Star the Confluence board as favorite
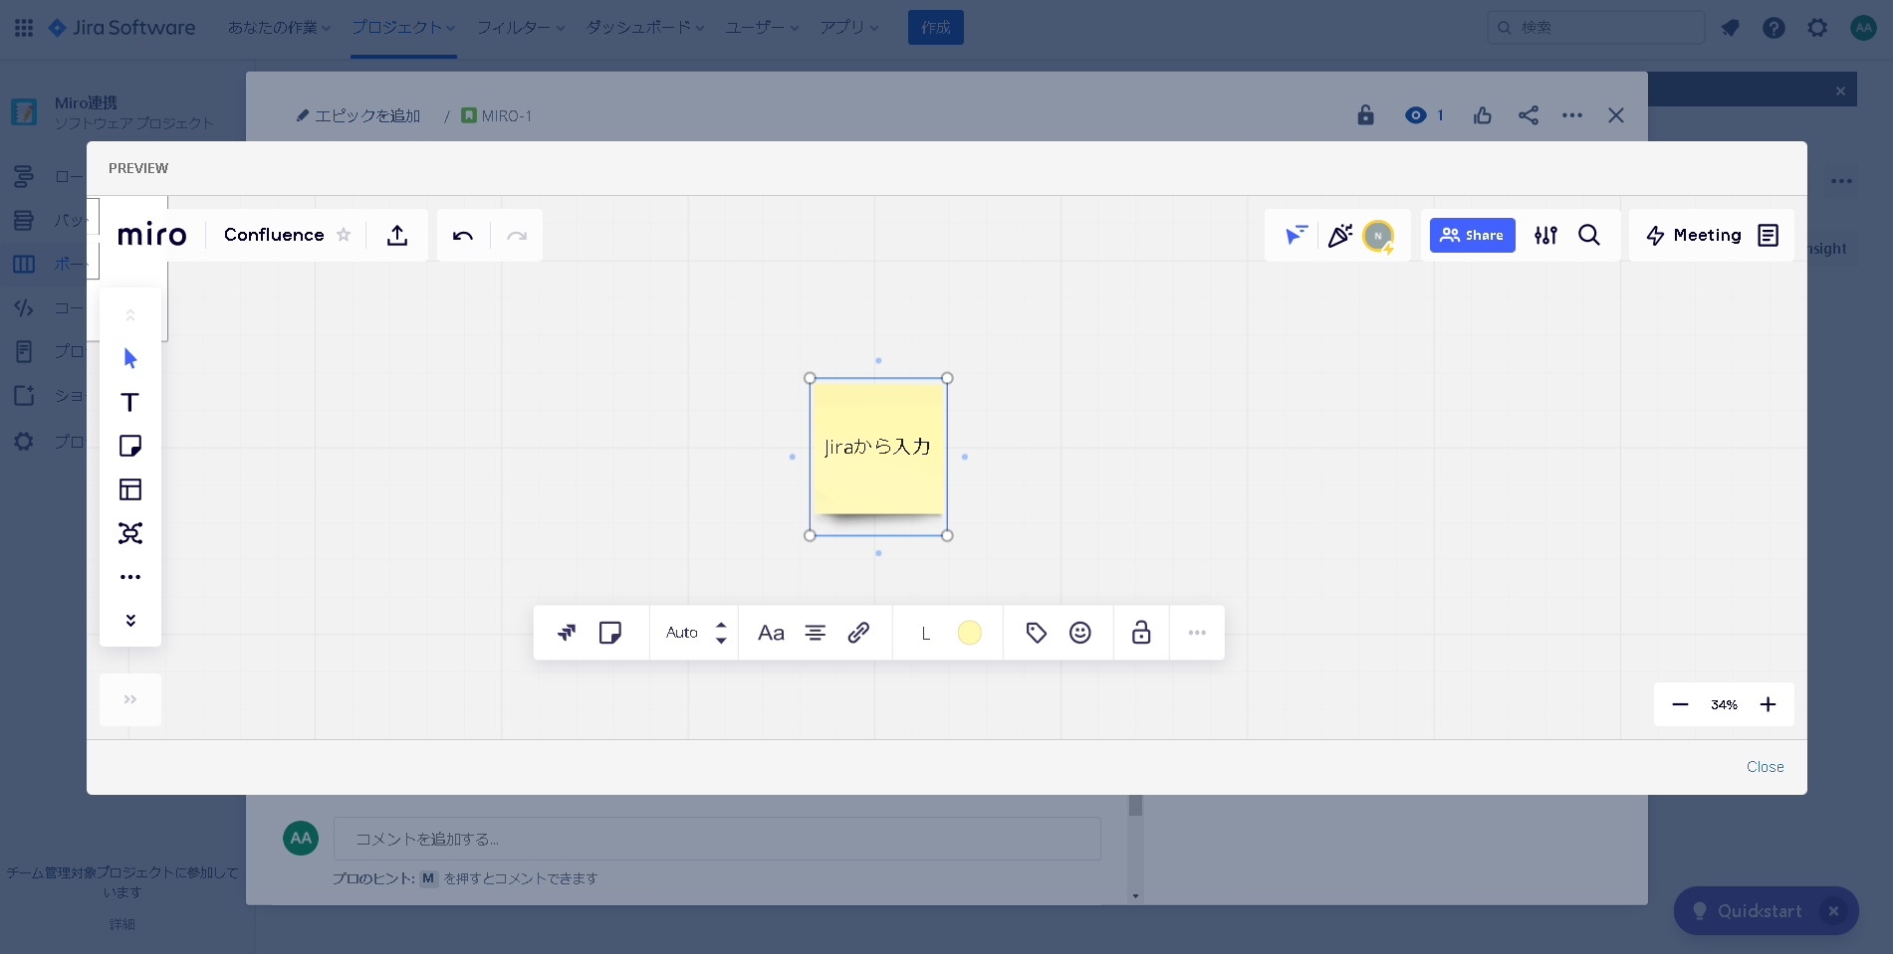The height and width of the screenshot is (954, 1893). click(x=344, y=235)
